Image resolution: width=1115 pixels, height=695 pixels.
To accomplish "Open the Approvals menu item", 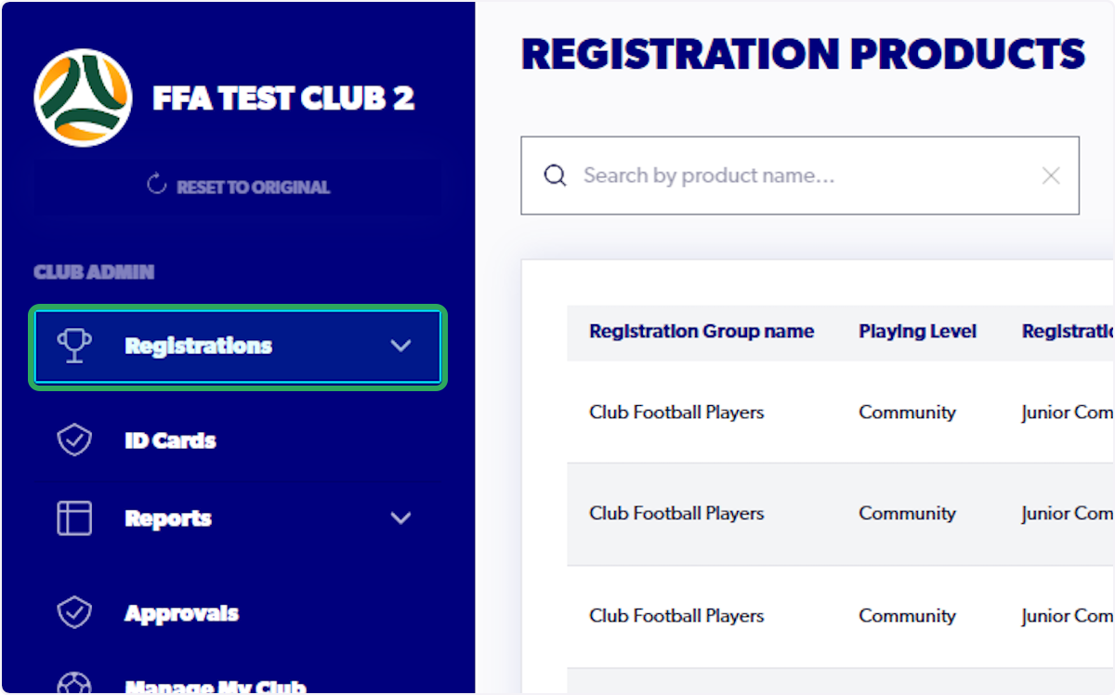I will point(181,612).
